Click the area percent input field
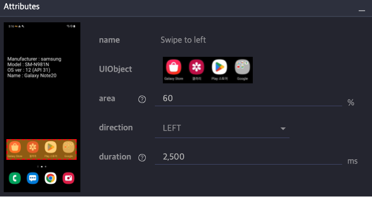This screenshot has height=197, width=372. [249, 99]
